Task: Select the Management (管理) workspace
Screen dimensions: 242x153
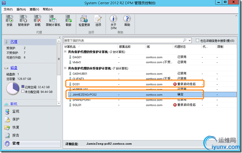Action: tap(32, 144)
